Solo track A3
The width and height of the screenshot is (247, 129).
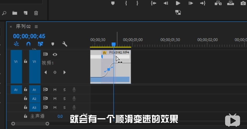coord(64,107)
